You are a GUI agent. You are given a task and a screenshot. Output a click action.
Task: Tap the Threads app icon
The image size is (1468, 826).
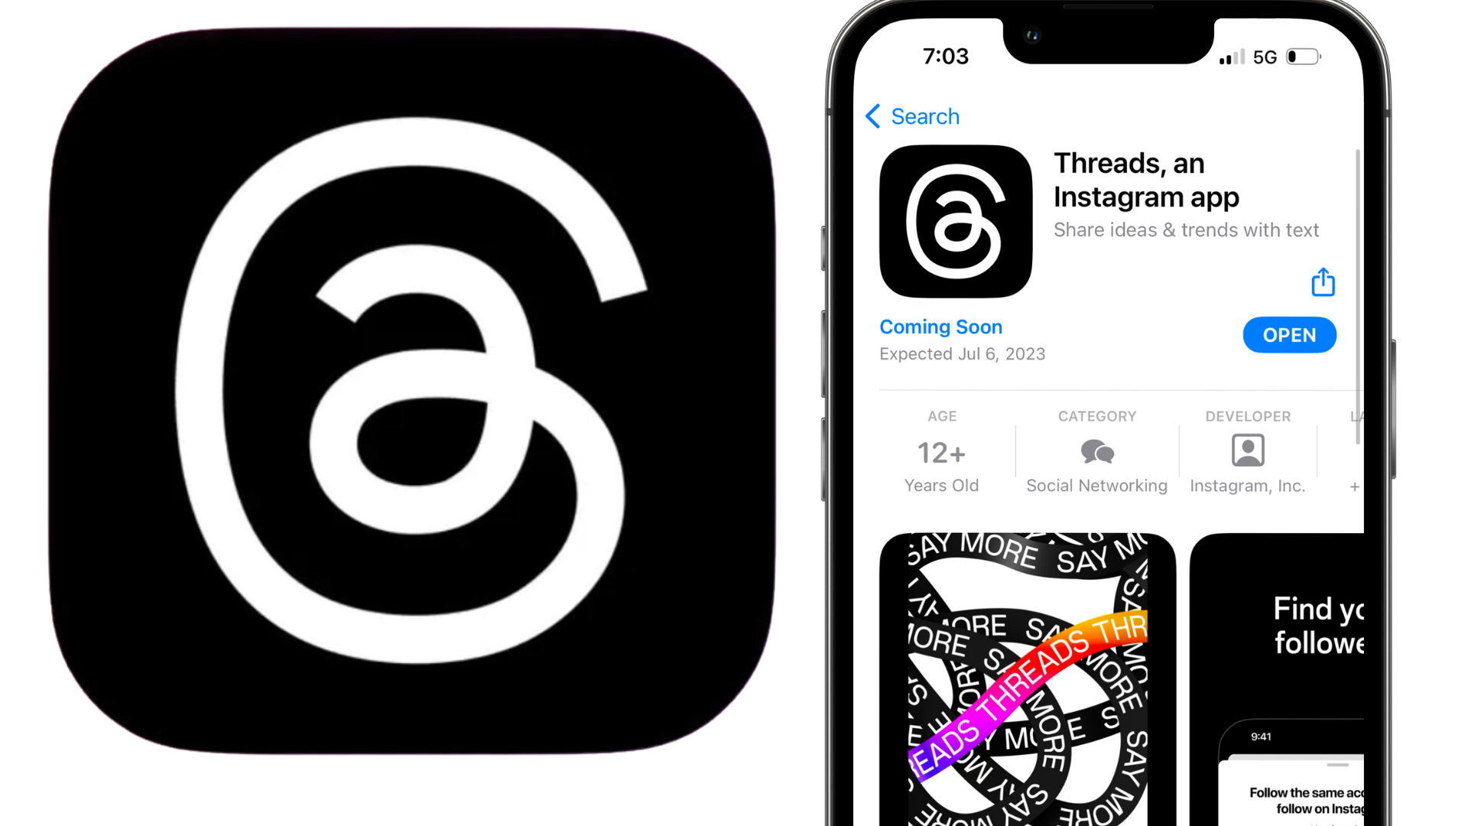coord(956,221)
